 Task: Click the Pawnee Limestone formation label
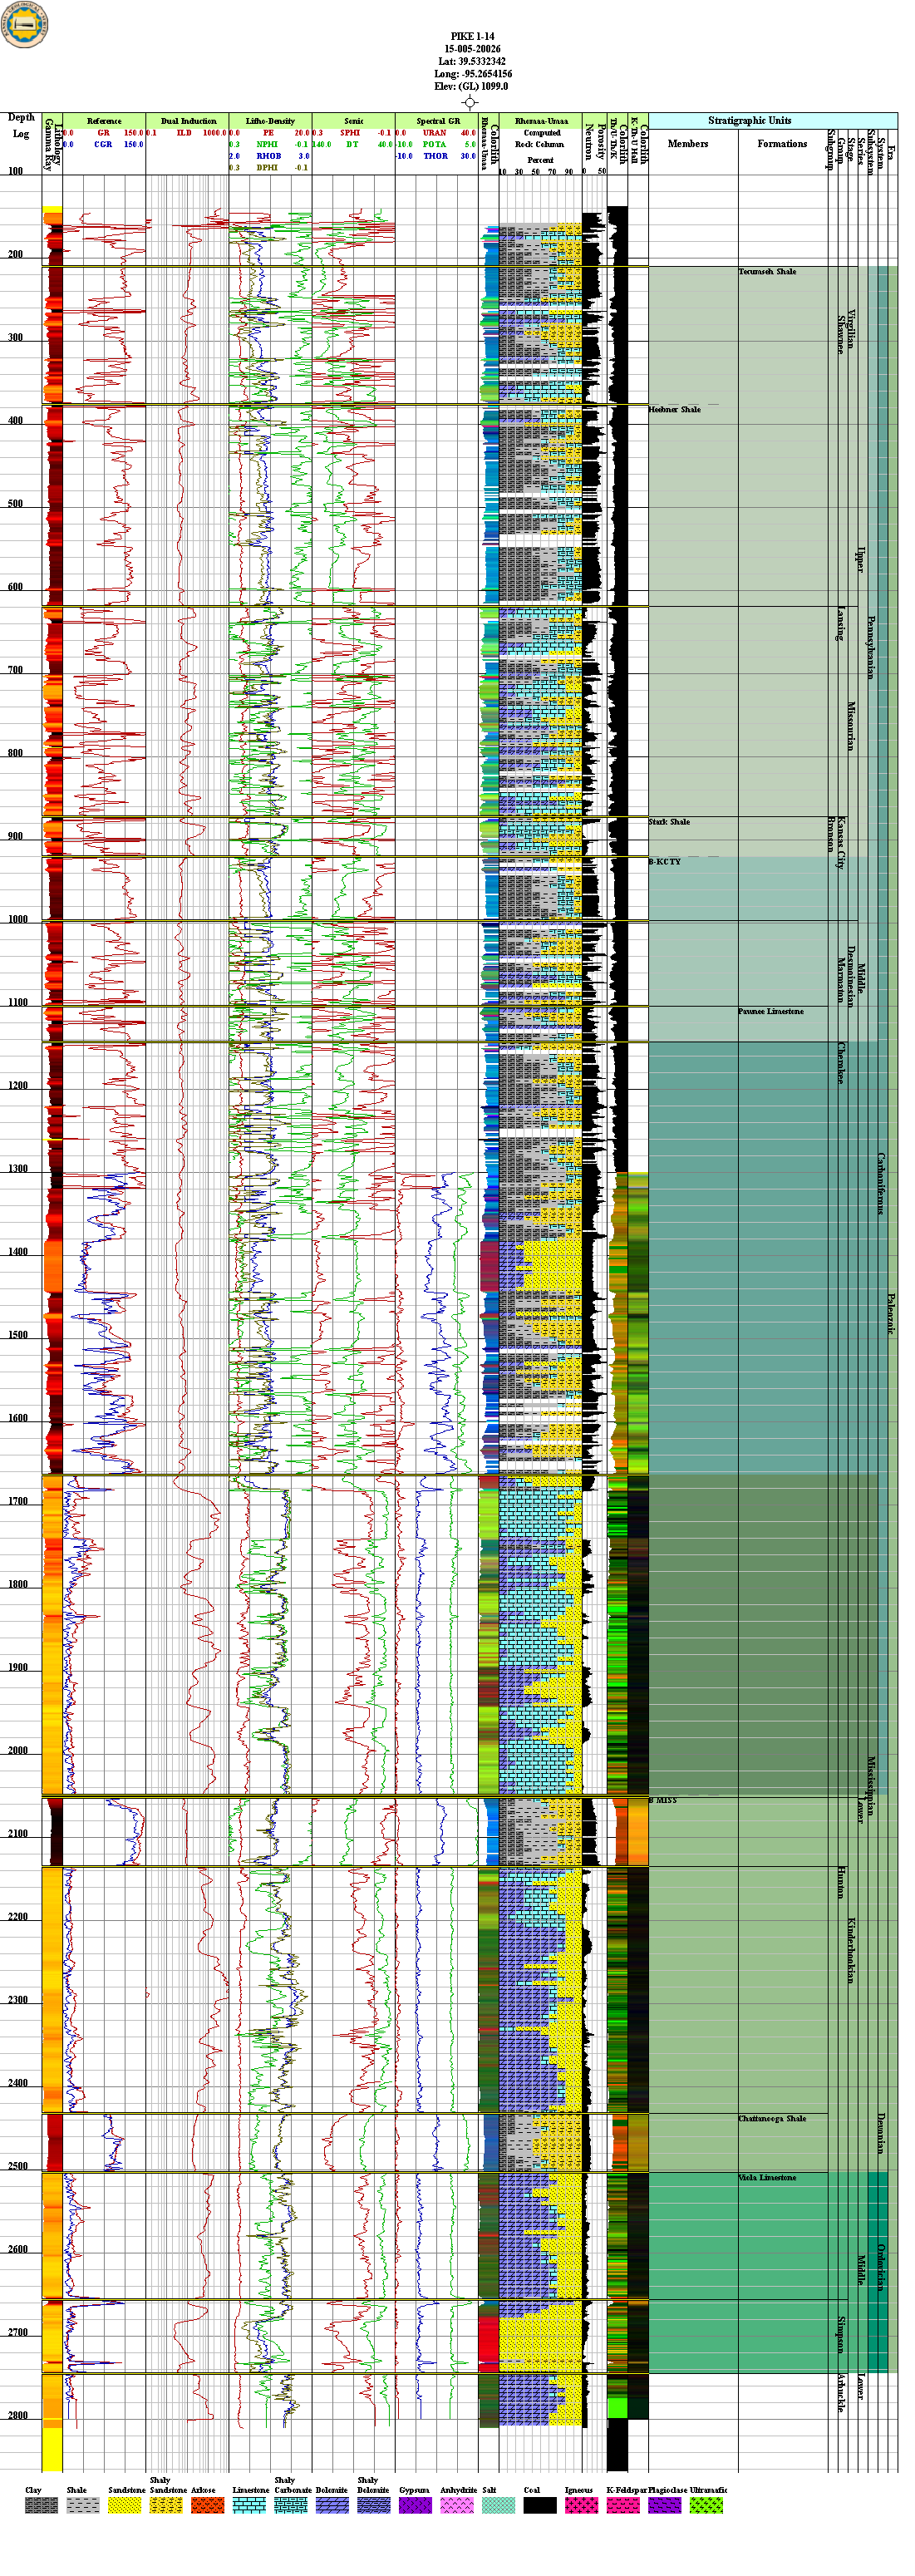pyautogui.click(x=771, y=1012)
